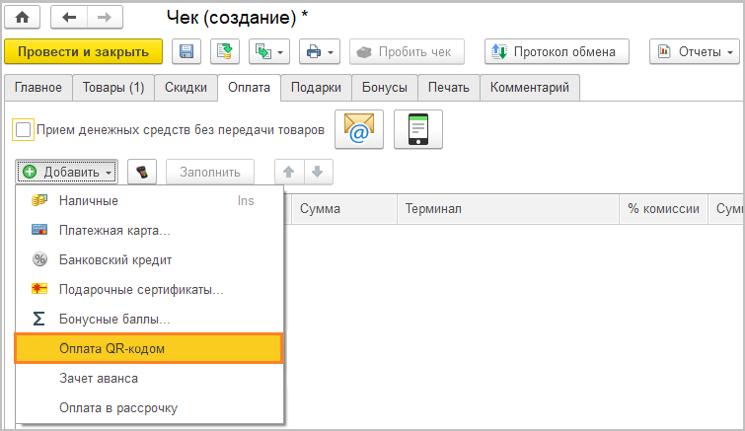Image resolution: width=745 pixels, height=431 pixels.
Task: Select Оплата в рассрочку menu item
Action: pyautogui.click(x=149, y=407)
